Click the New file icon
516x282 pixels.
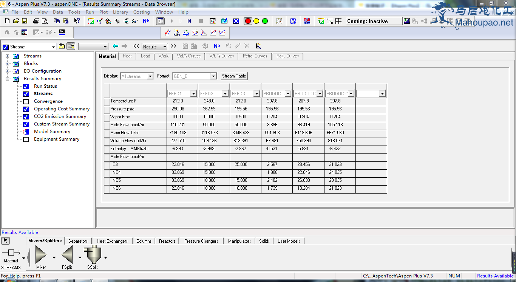(x=7, y=21)
